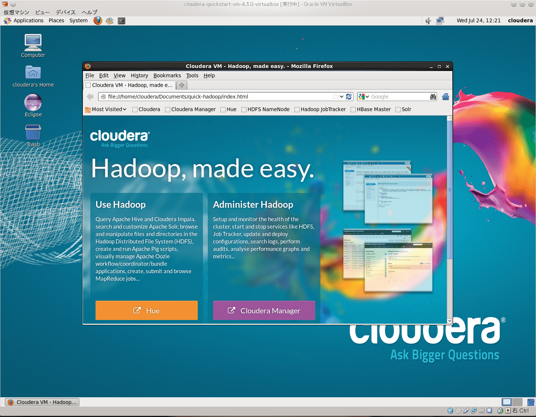Image resolution: width=536 pixels, height=417 pixels.
Task: Click the date and time clock
Action: (x=479, y=20)
